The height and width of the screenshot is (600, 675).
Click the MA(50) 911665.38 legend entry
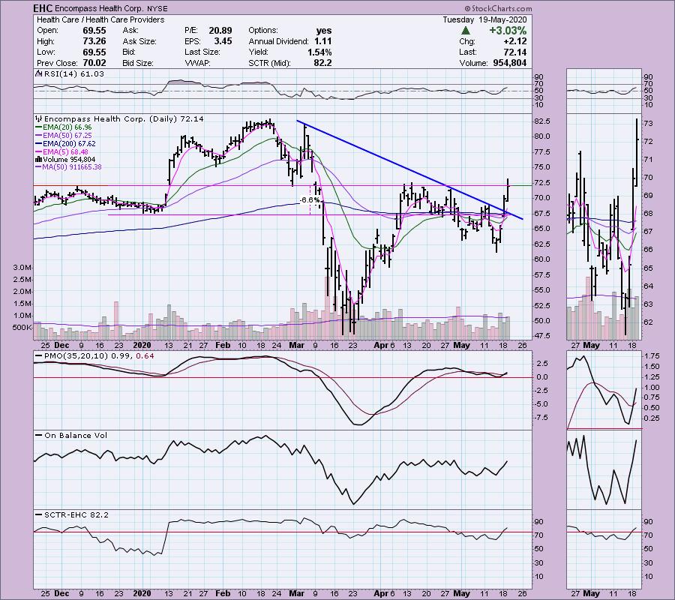[72, 167]
